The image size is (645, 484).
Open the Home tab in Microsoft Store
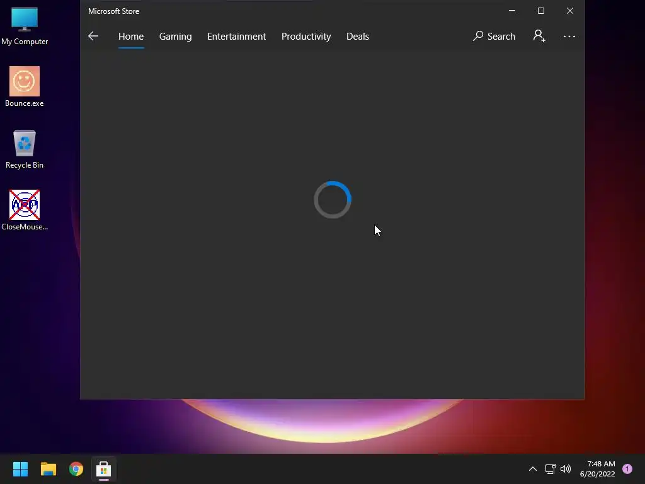click(x=131, y=36)
